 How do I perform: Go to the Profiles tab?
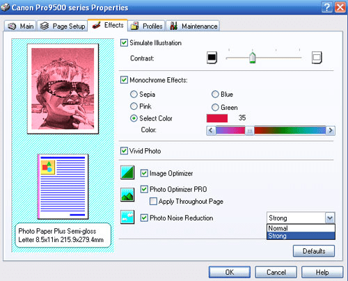click(x=147, y=26)
